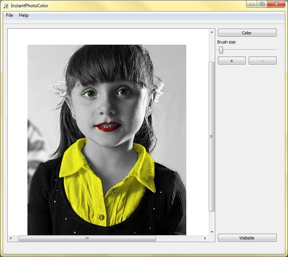Screen dimensions: 288x257
Task: Click the horizontal scrollbar left arrow
Action: pos(11,238)
